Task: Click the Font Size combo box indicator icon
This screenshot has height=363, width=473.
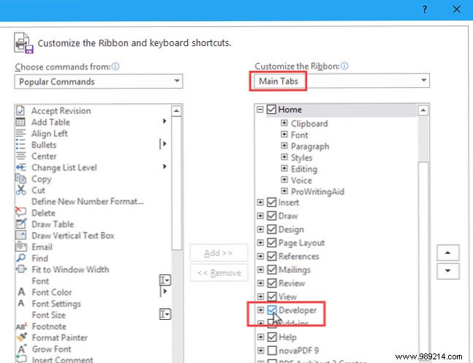Action: (x=165, y=314)
